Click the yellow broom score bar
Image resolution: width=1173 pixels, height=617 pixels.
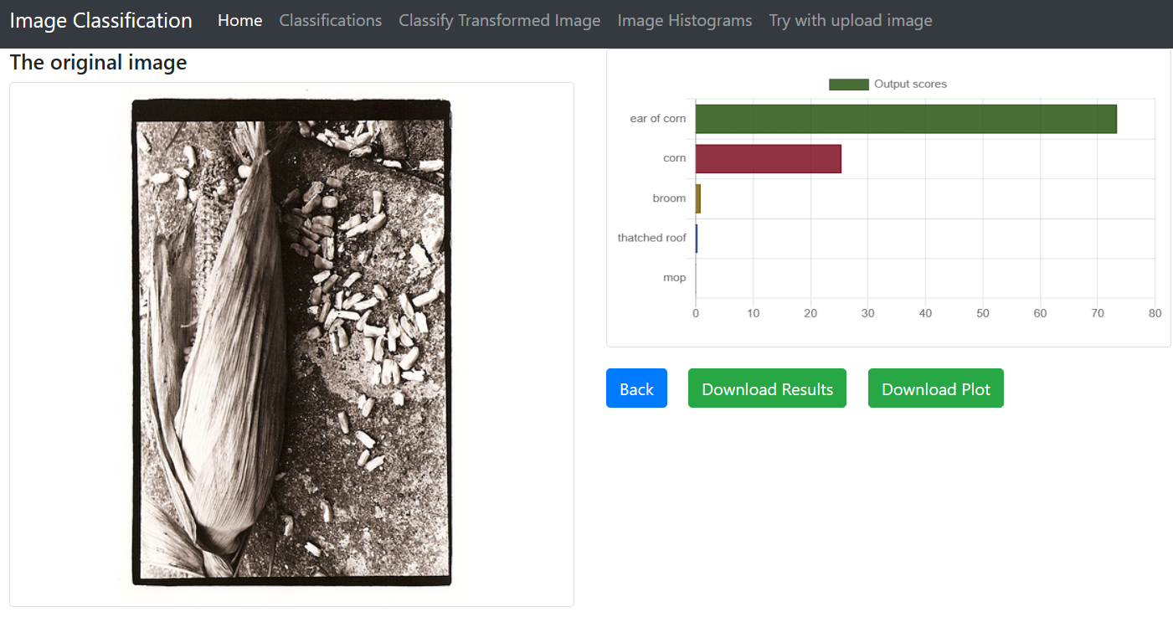tap(697, 198)
